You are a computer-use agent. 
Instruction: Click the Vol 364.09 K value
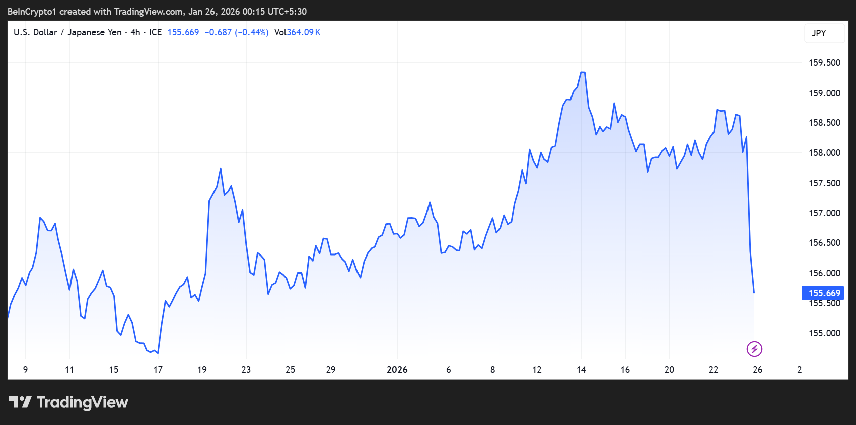pos(297,32)
